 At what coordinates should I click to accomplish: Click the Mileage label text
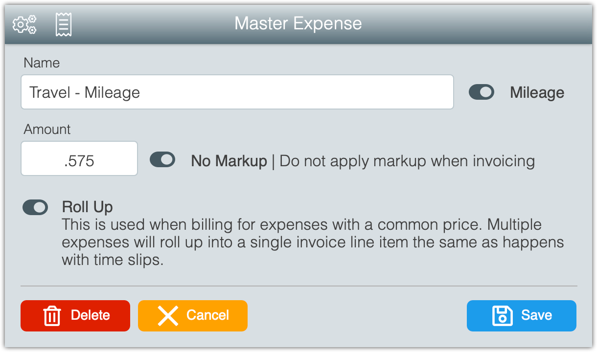click(537, 92)
